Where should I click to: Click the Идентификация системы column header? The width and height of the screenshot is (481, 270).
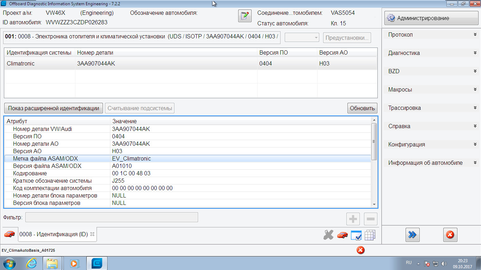pyautogui.click(x=39, y=53)
